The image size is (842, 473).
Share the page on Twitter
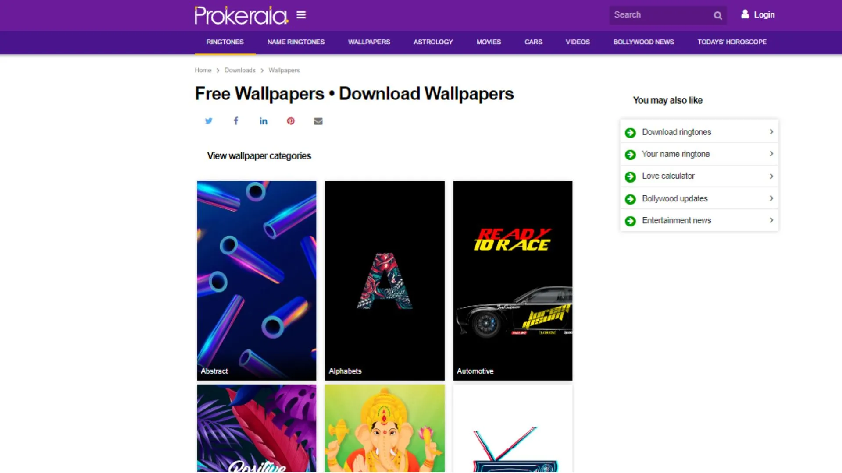209,121
